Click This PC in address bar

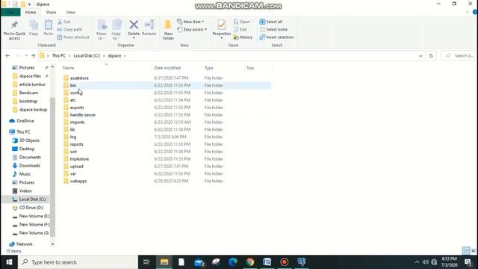coord(58,56)
